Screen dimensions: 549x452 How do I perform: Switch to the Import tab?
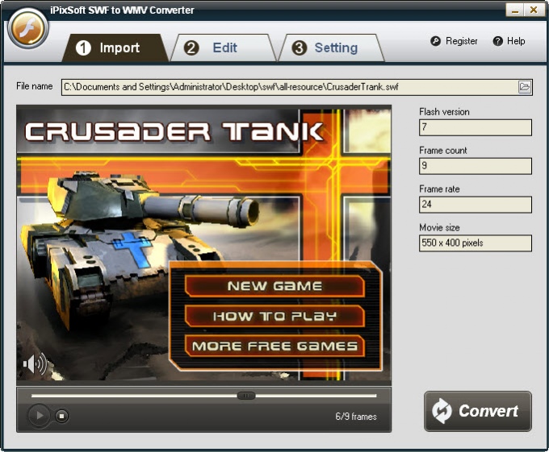coord(115,48)
